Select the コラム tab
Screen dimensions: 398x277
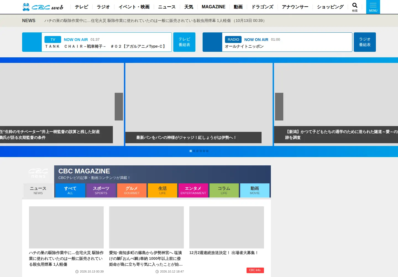pos(224,190)
